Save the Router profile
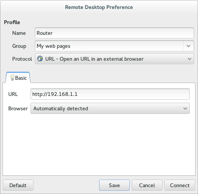This screenshot has height=194, width=198. click(114, 185)
